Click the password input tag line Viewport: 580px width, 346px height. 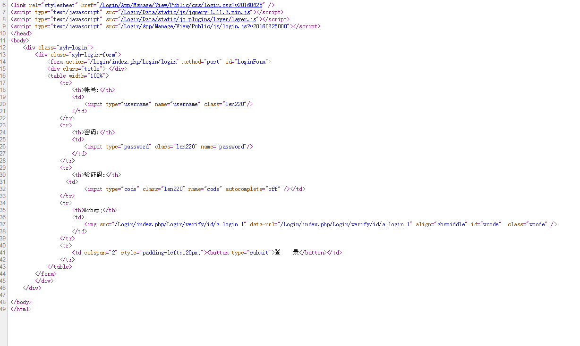pos(169,147)
